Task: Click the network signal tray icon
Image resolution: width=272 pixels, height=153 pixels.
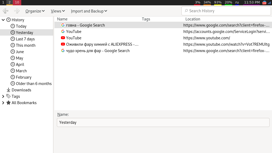Action: pyautogui.click(x=269, y=3)
